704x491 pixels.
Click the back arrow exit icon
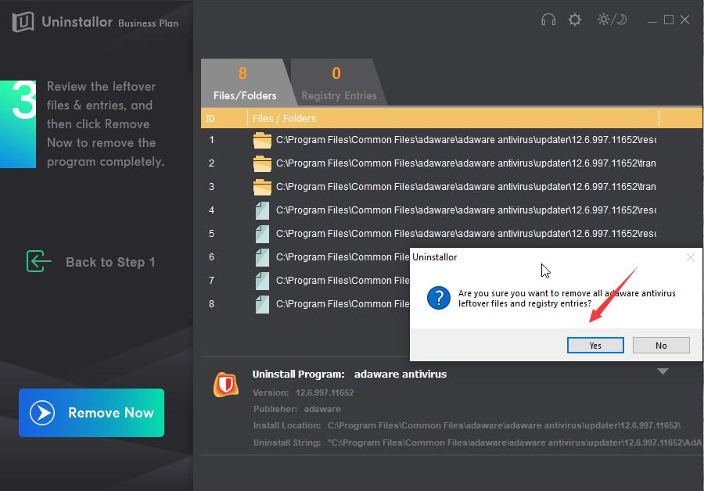[38, 262]
